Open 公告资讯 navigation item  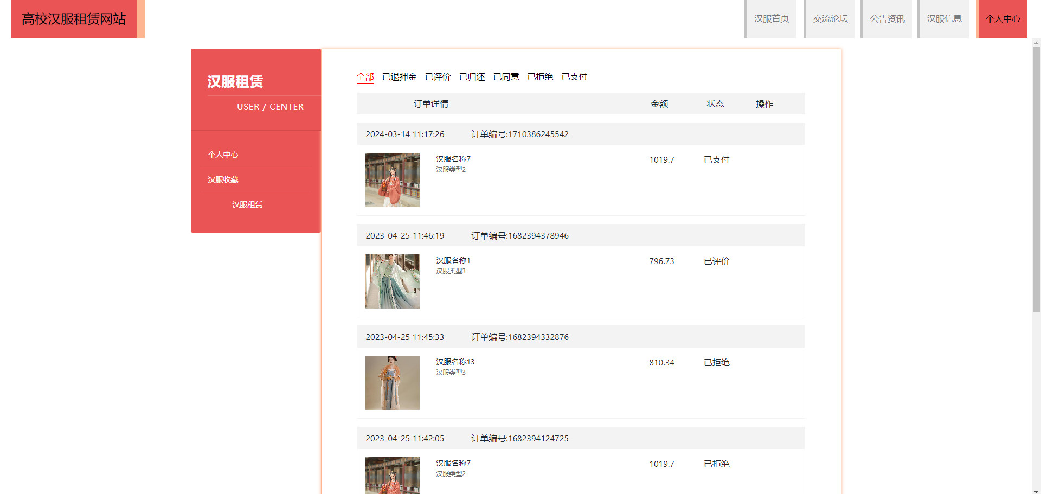point(887,19)
